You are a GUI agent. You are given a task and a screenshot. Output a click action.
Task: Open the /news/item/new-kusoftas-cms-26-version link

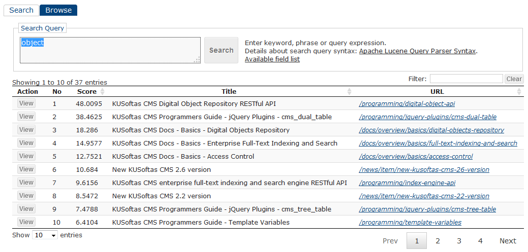tap(424, 170)
